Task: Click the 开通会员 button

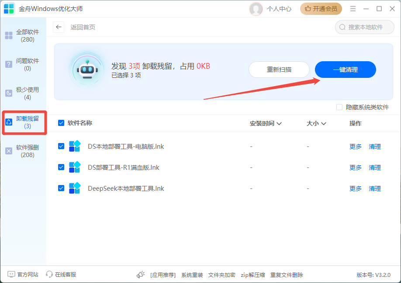Action: 321,9
